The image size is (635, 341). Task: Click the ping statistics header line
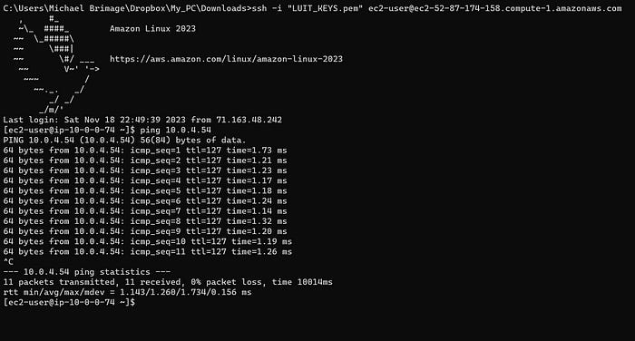(x=87, y=272)
